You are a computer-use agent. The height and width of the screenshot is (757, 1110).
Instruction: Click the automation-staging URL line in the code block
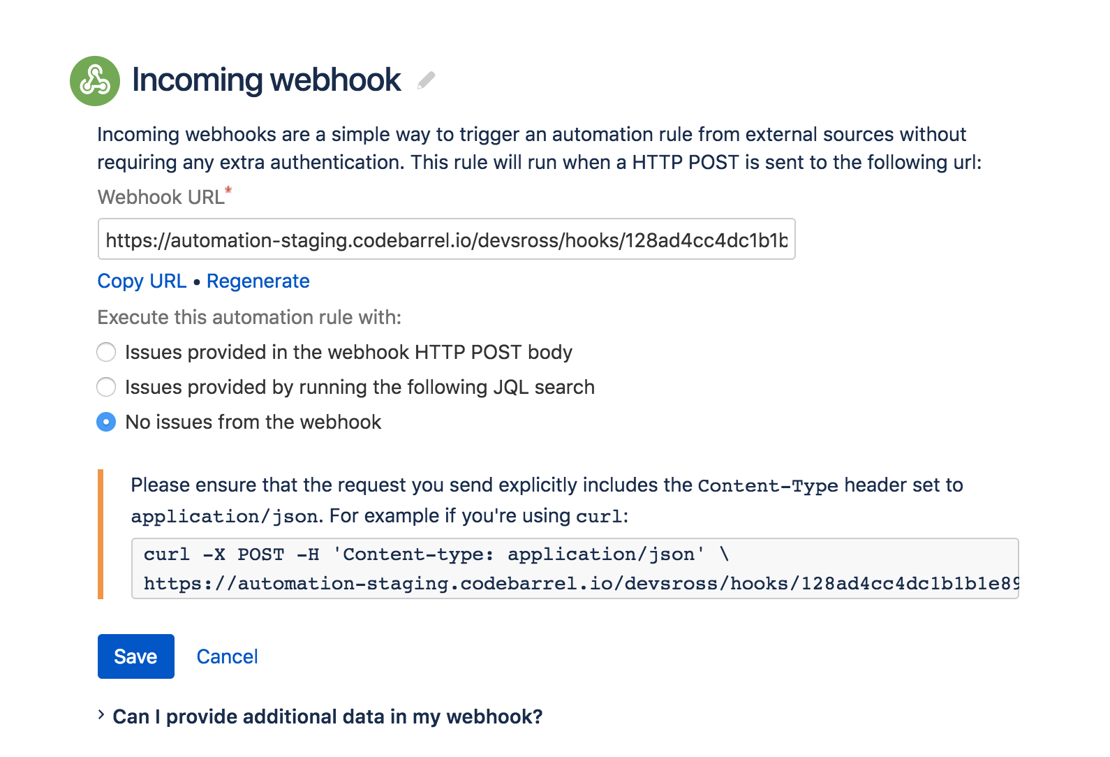pos(579,583)
